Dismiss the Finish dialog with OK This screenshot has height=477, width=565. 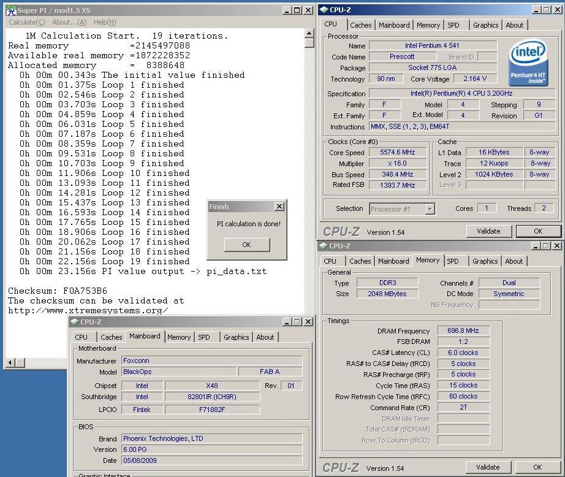(x=247, y=245)
